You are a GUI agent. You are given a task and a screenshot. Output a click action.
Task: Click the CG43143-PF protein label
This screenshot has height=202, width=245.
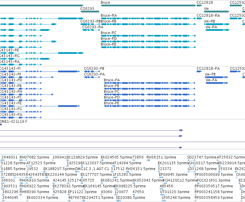[10, 74]
